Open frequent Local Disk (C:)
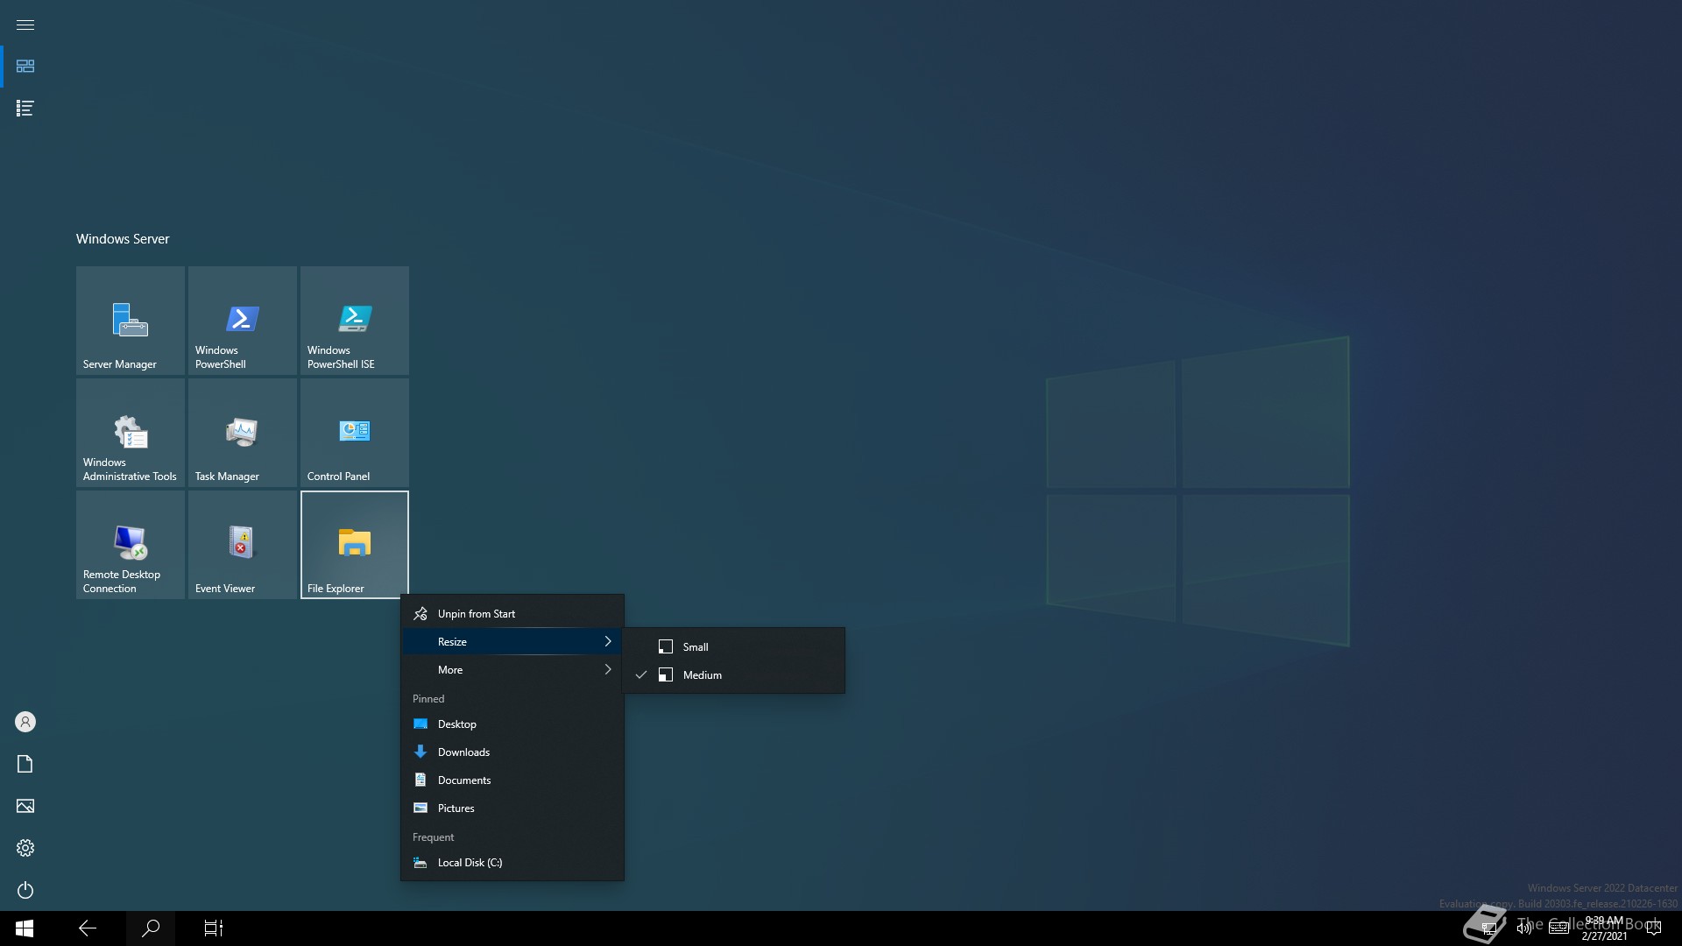This screenshot has height=946, width=1682. (512, 863)
